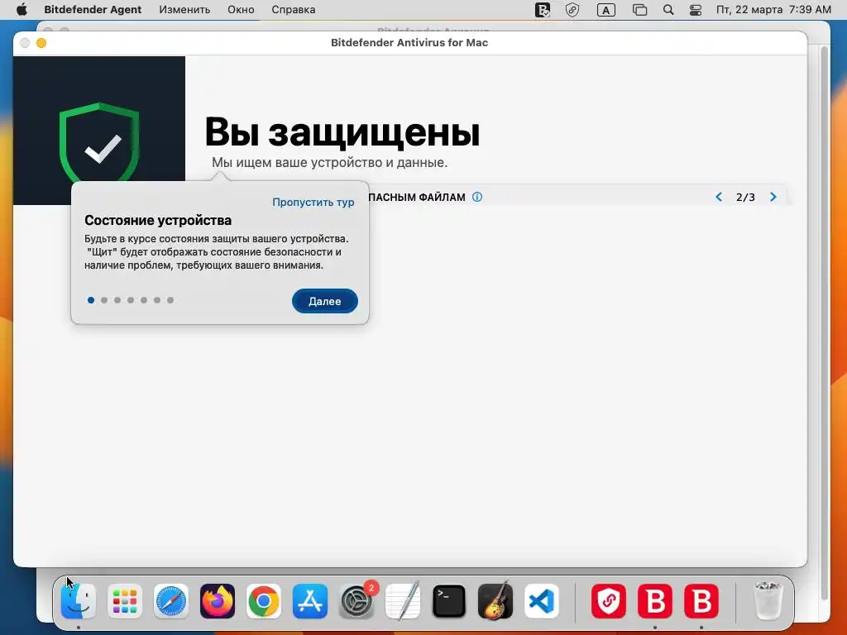Open Launchpad from the Dock

point(125,601)
